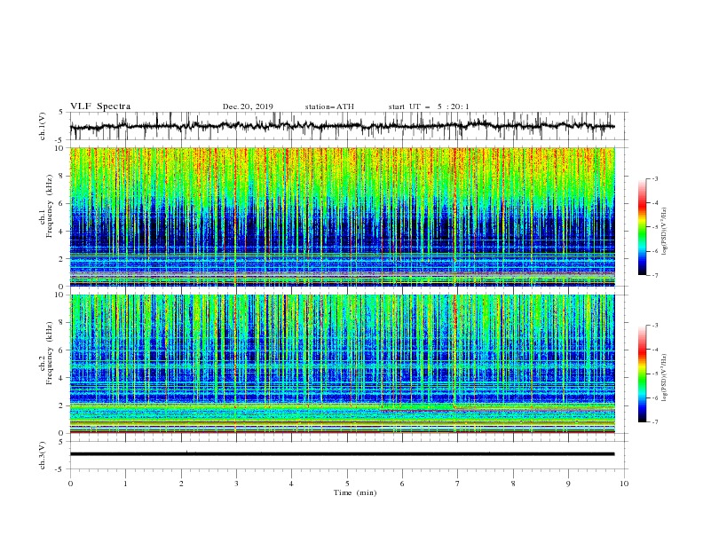Click the '-7' value on ch.2 color bar
Viewport: 703px width, 543px height.
[654, 421]
